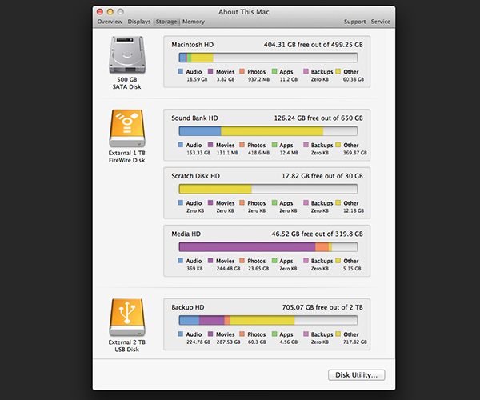Click the pink Backups swatch under Macintosh HD
The image size is (480, 400).
[306, 71]
